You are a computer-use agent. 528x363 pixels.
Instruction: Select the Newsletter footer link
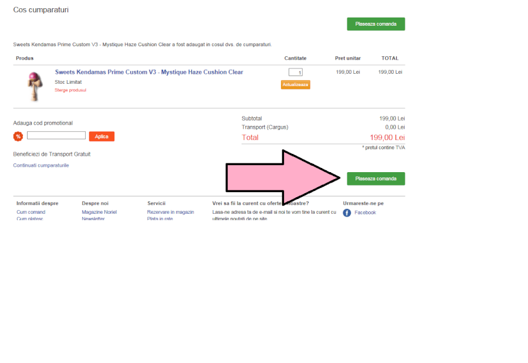(93, 219)
